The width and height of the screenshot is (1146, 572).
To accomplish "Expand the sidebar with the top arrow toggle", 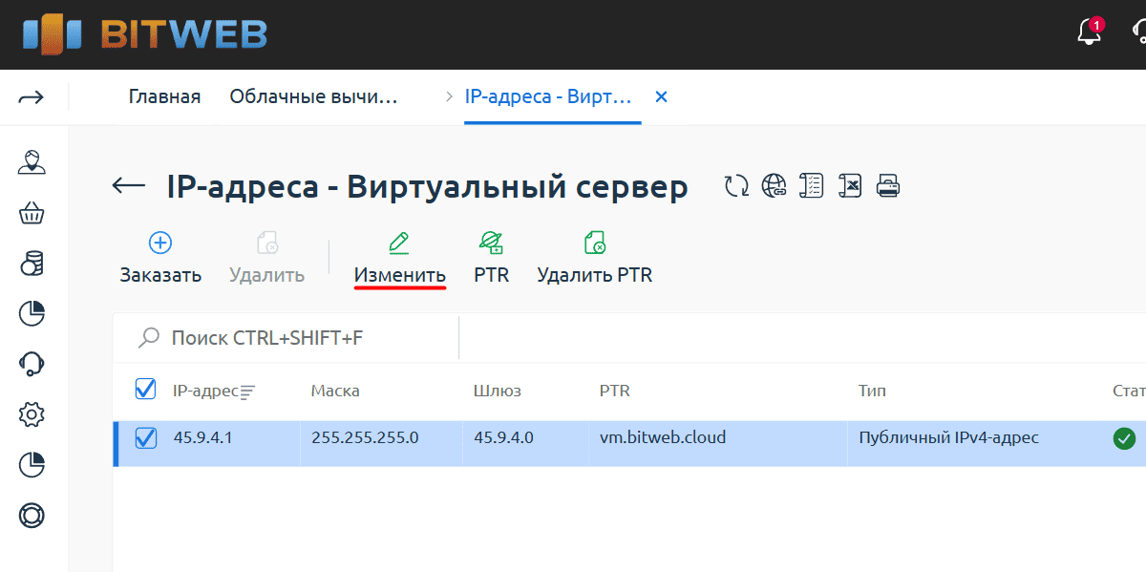I will (x=32, y=97).
